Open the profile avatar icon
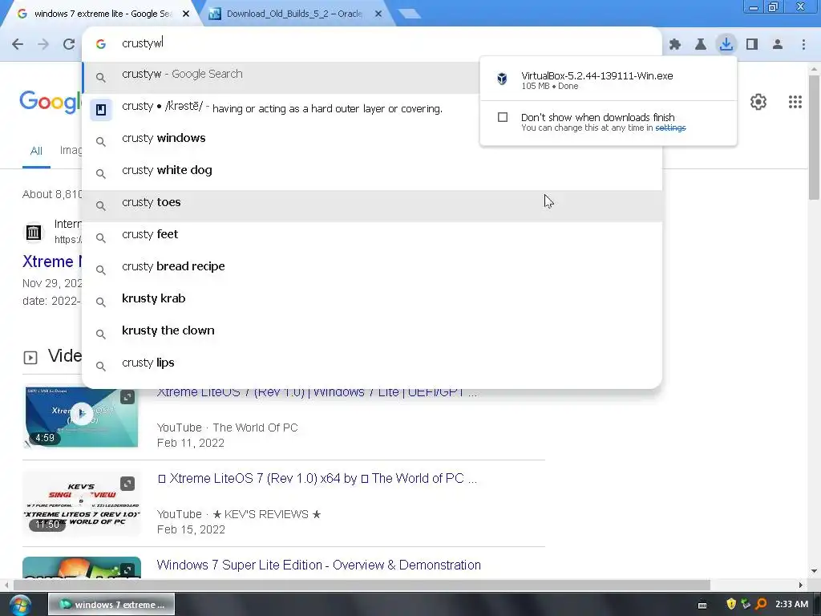821x616 pixels. pos(778,44)
